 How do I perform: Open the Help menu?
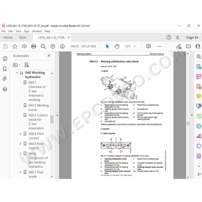(47, 31)
